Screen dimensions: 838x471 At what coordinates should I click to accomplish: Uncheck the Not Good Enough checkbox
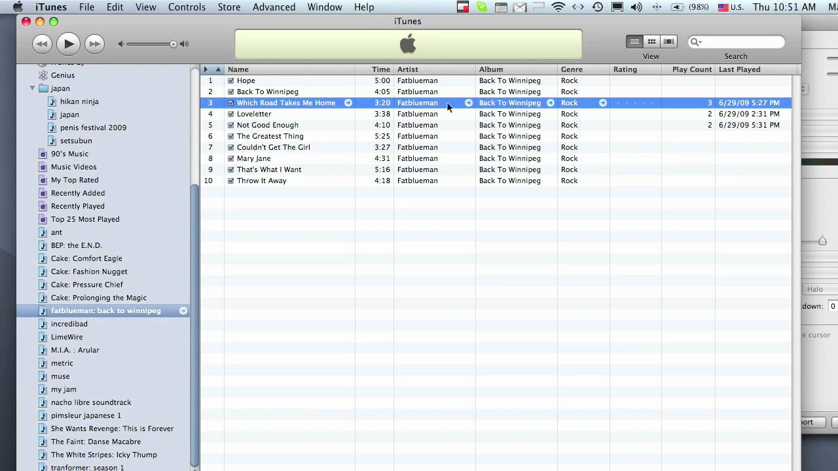point(230,125)
